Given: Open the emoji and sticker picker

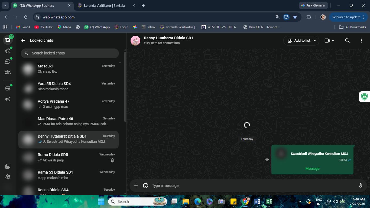Looking at the screenshot, I should 146,186.
